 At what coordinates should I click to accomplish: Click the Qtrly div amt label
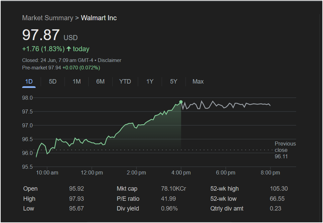pos(227,209)
